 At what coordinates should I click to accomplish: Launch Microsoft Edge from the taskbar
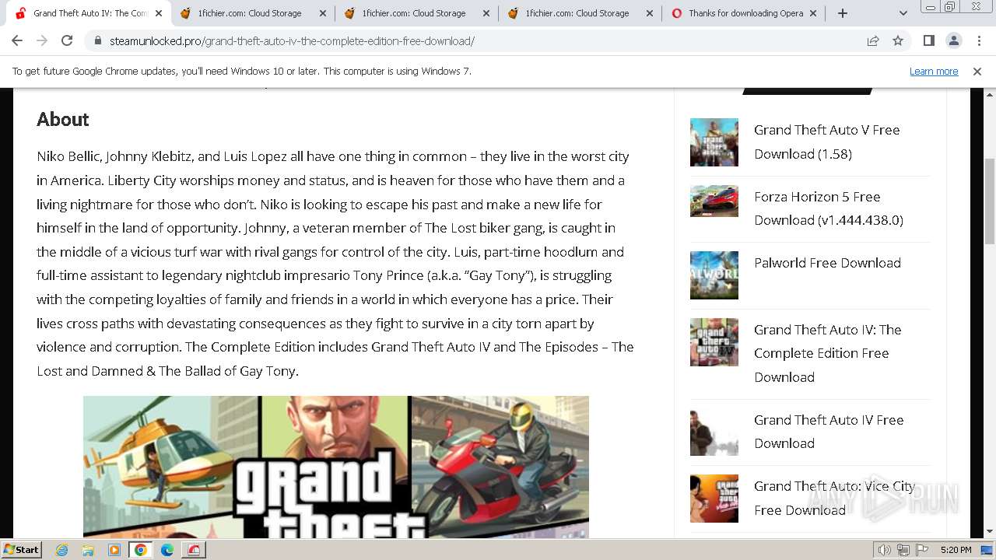point(167,550)
